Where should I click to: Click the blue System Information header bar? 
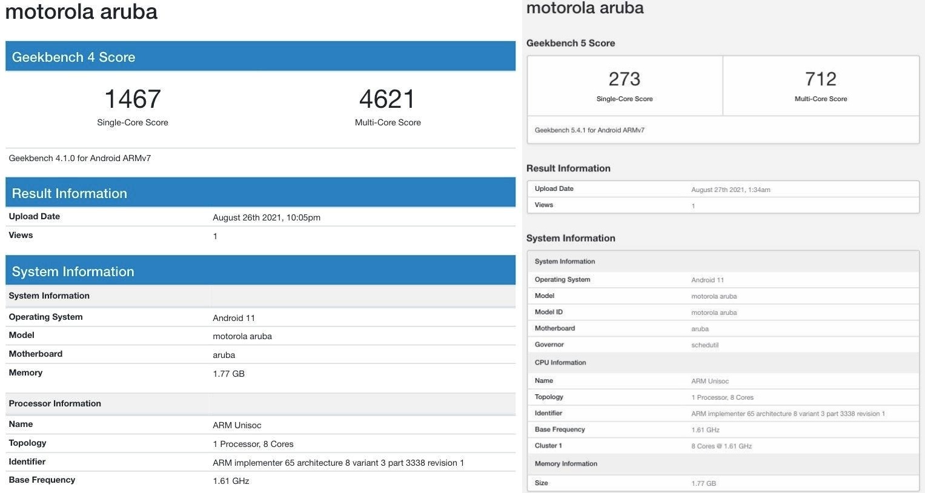260,271
